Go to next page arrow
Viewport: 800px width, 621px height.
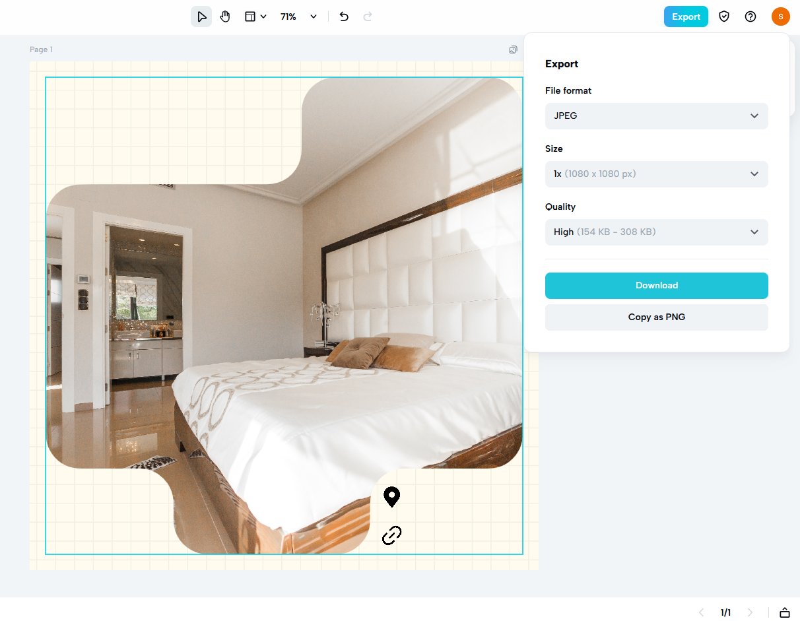click(750, 612)
